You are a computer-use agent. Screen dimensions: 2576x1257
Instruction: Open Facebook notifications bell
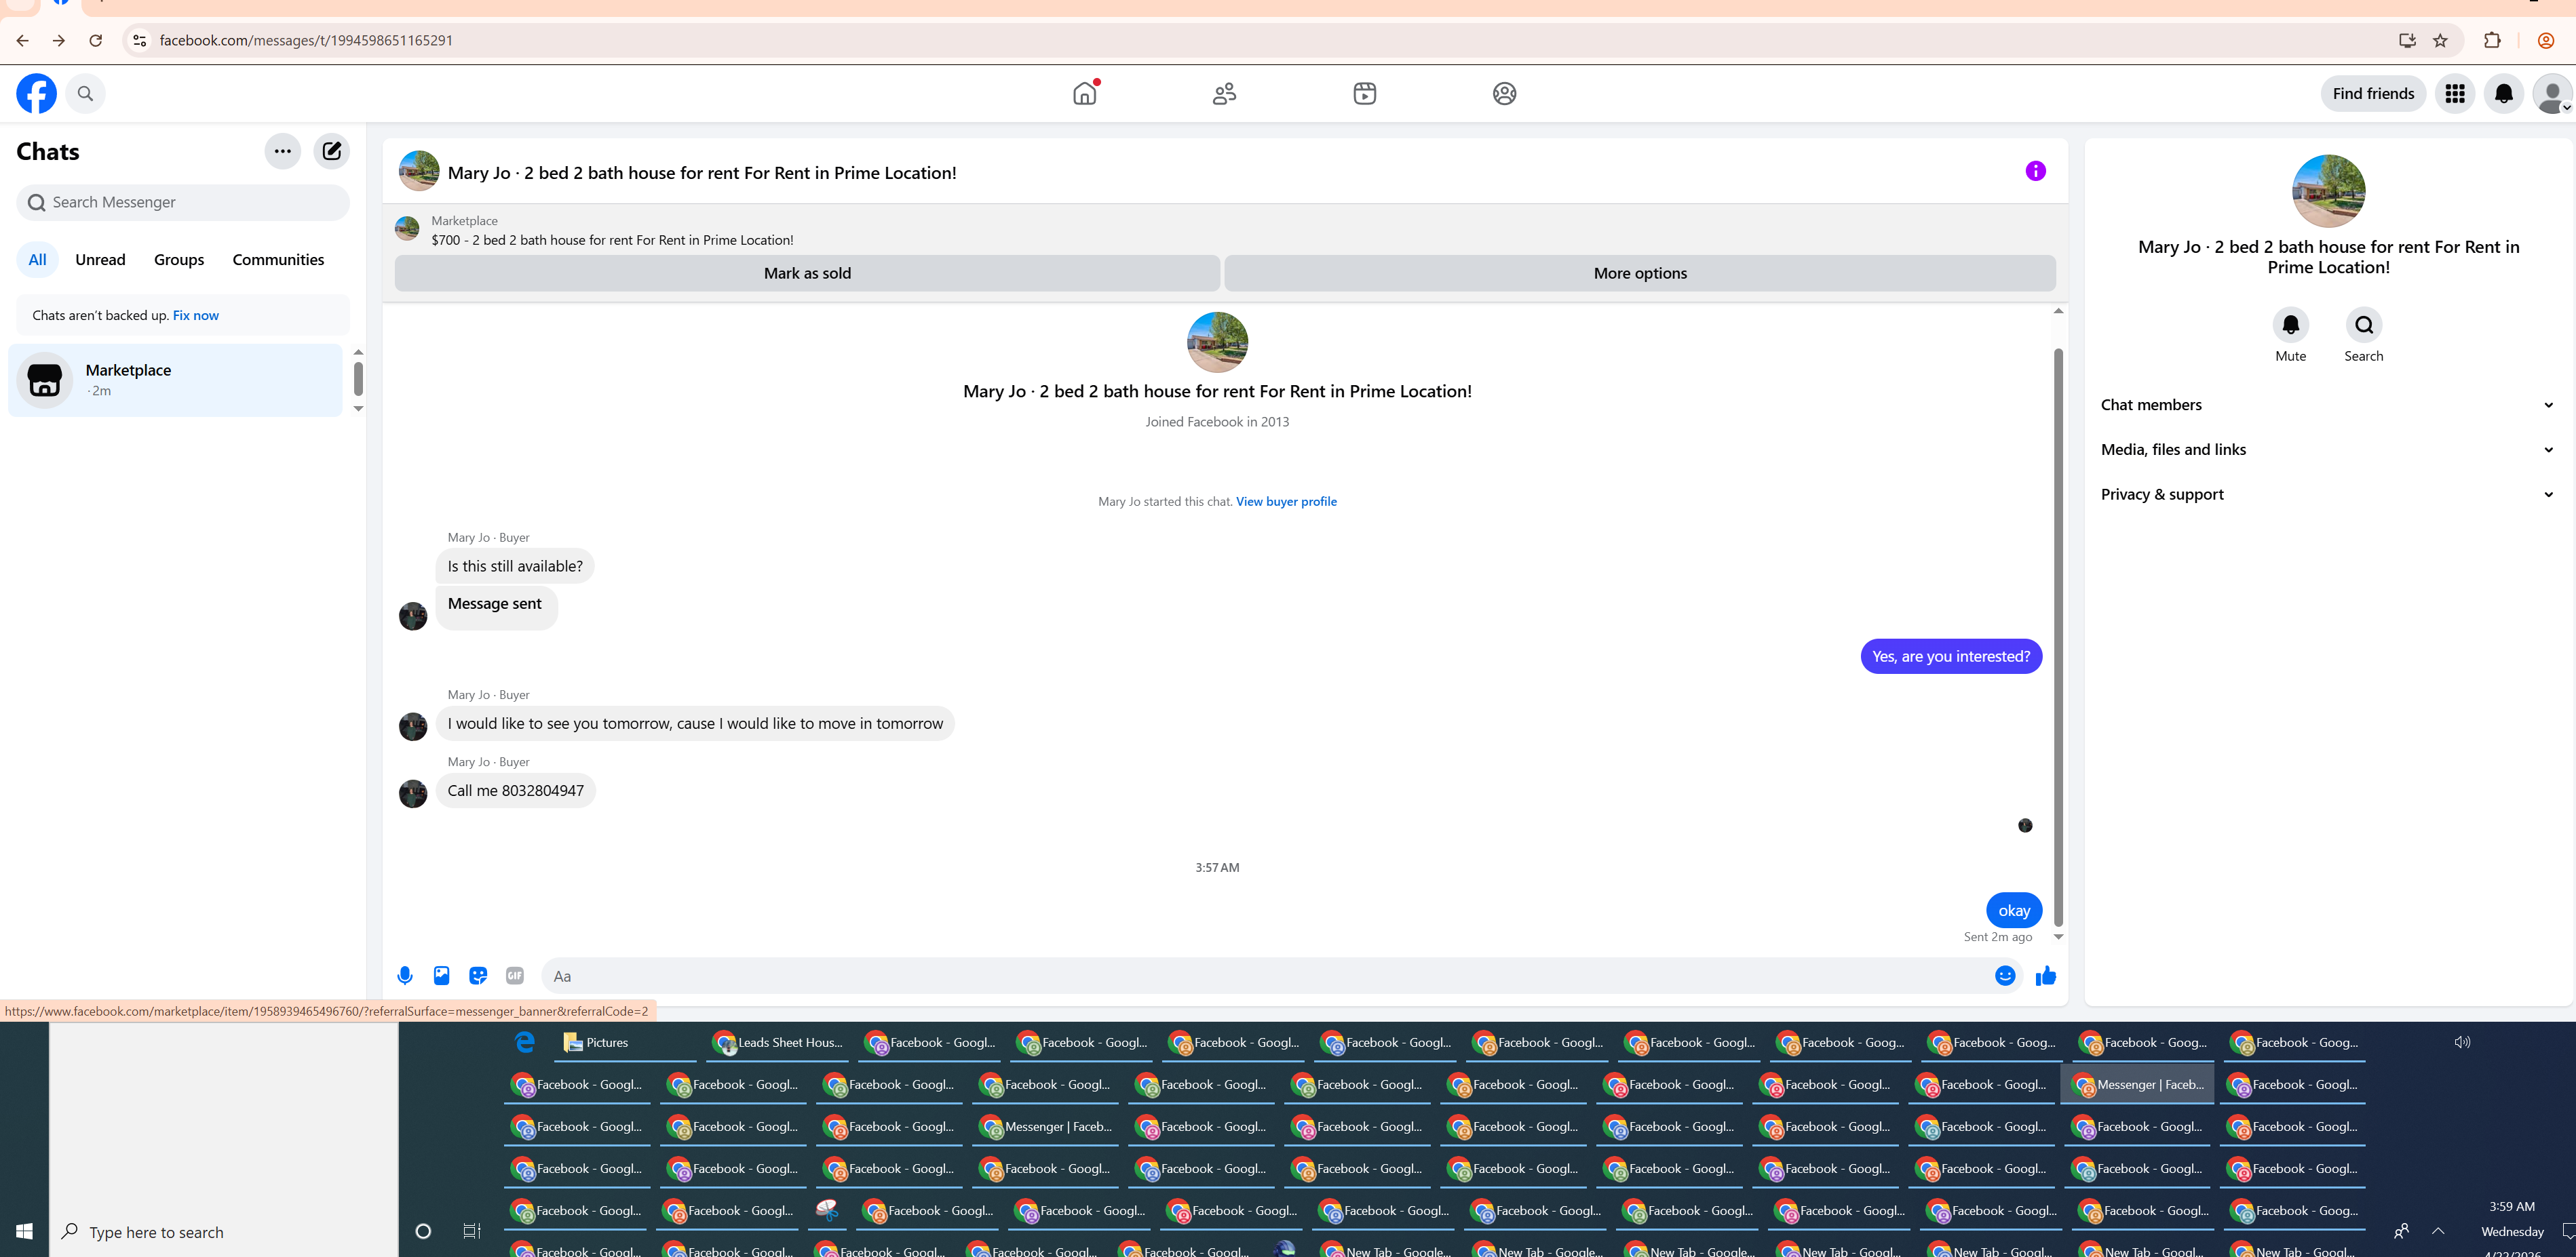pyautogui.click(x=2503, y=94)
